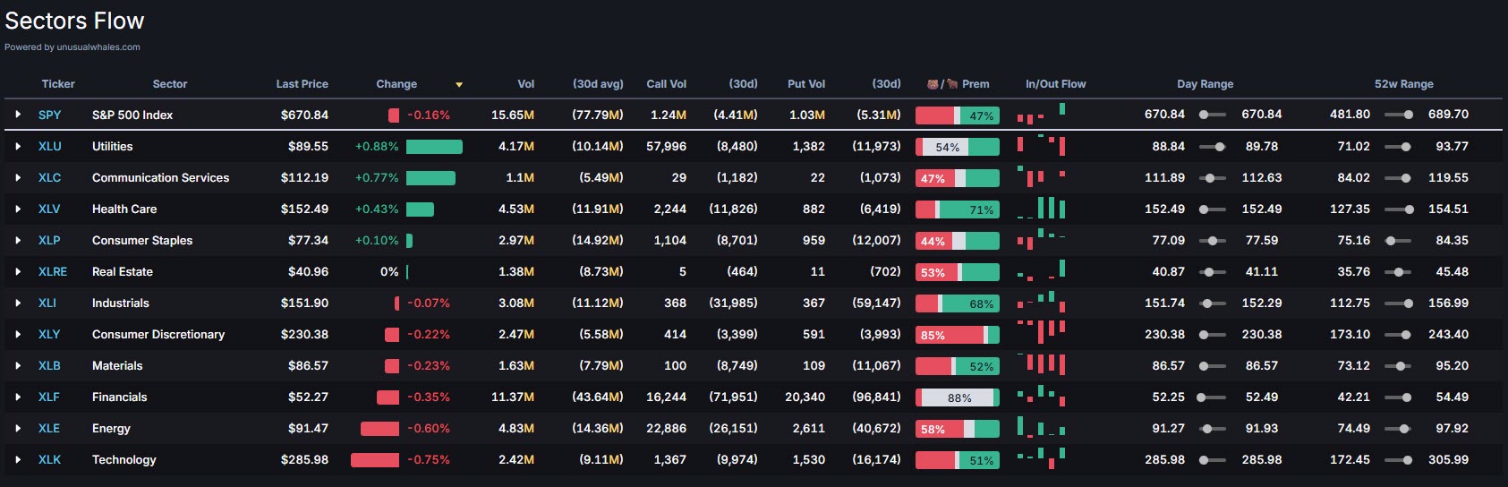
Task: Expand the XLE Energy row
Action: [18, 428]
